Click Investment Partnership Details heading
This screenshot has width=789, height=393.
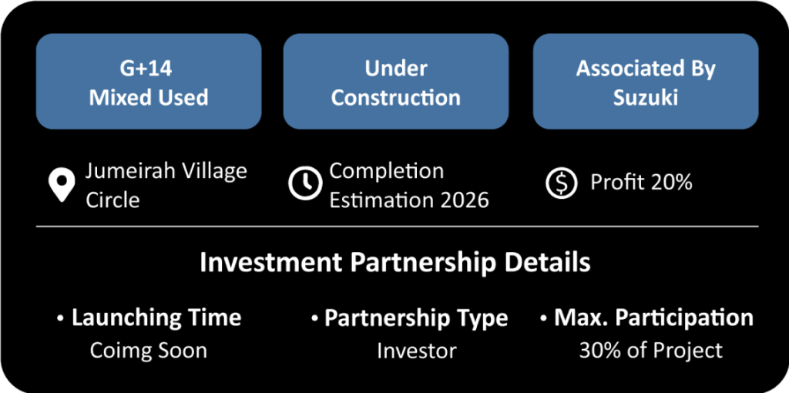(395, 264)
